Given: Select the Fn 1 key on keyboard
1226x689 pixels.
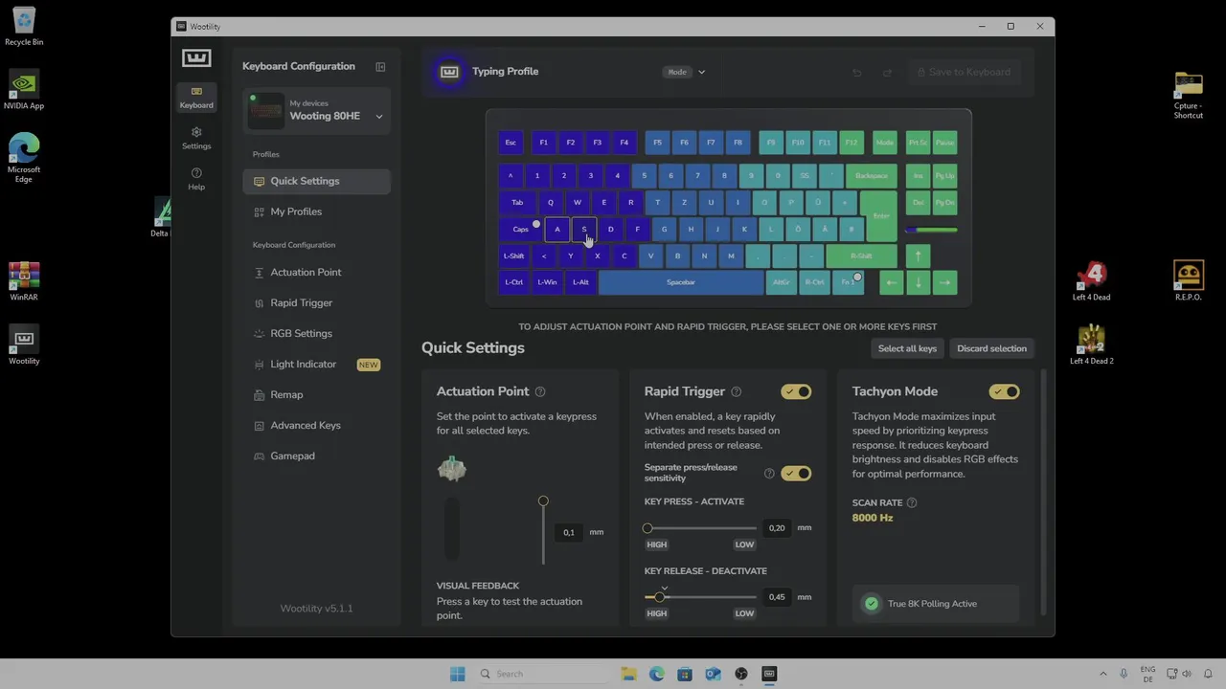Looking at the screenshot, I should (849, 282).
